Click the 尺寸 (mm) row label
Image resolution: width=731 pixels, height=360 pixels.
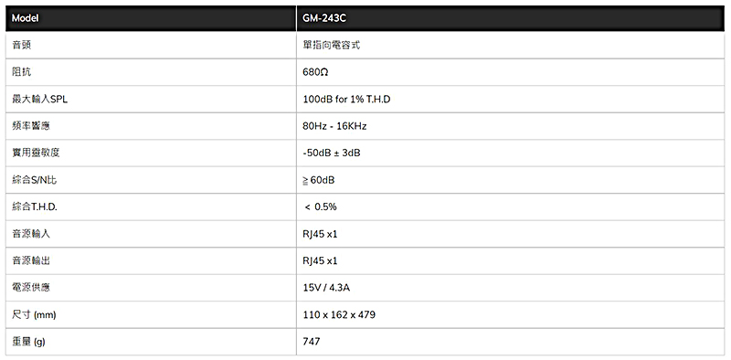coord(34,314)
